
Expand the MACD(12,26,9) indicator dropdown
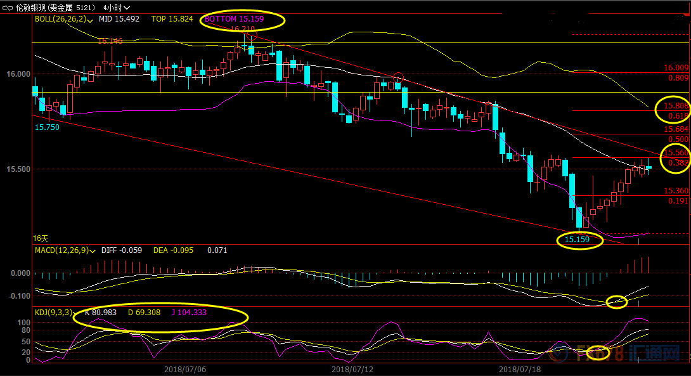point(93,250)
